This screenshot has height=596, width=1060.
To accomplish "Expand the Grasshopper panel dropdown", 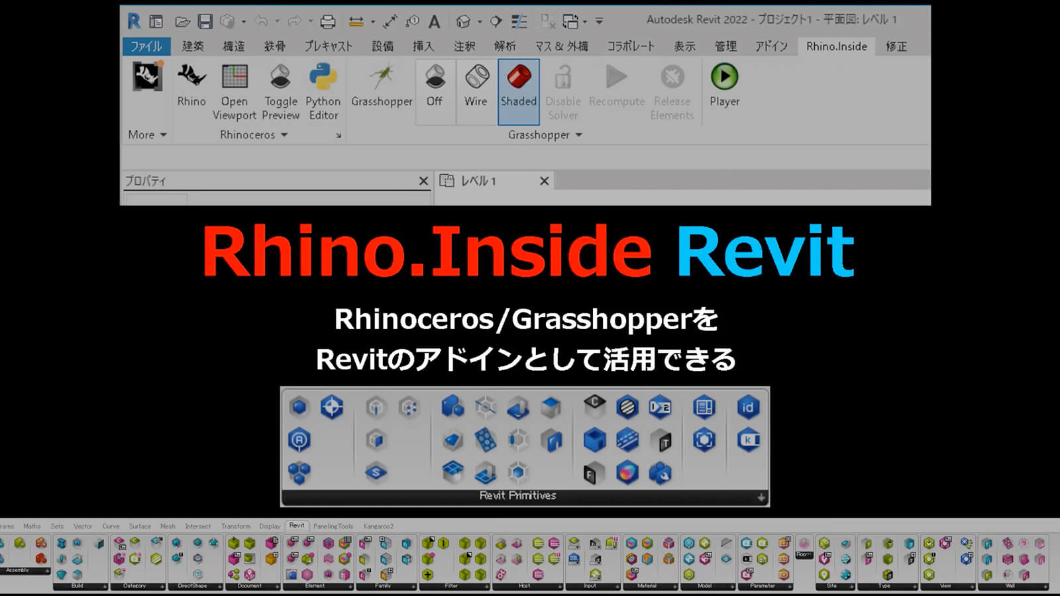I will pyautogui.click(x=545, y=134).
